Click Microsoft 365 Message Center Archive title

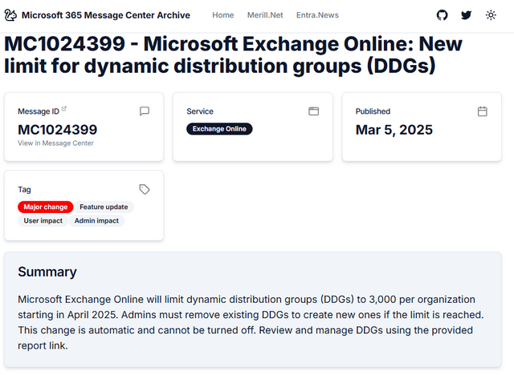coord(106,15)
